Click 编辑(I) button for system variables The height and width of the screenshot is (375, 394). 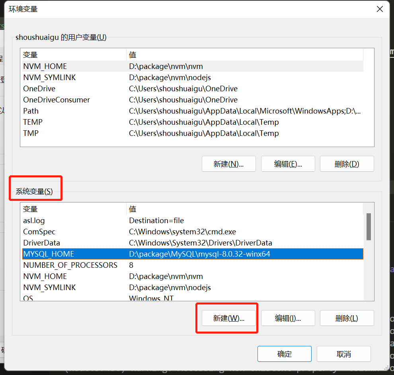(288, 318)
